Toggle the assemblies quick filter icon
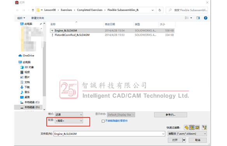 (x=192, y=127)
